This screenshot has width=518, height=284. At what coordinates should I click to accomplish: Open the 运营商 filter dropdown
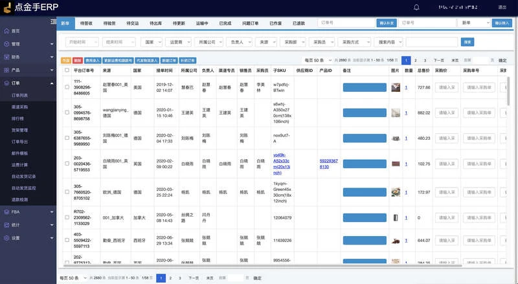pos(179,42)
